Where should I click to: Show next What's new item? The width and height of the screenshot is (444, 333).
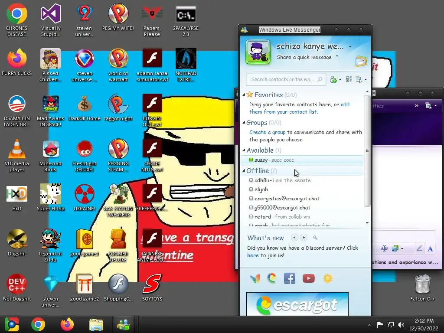click(x=304, y=238)
